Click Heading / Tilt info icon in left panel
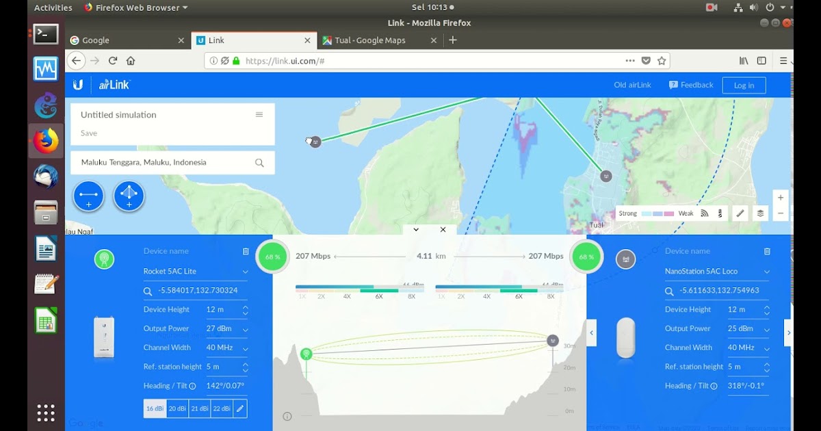Screen dimensions: 821x431 [x=193, y=386]
